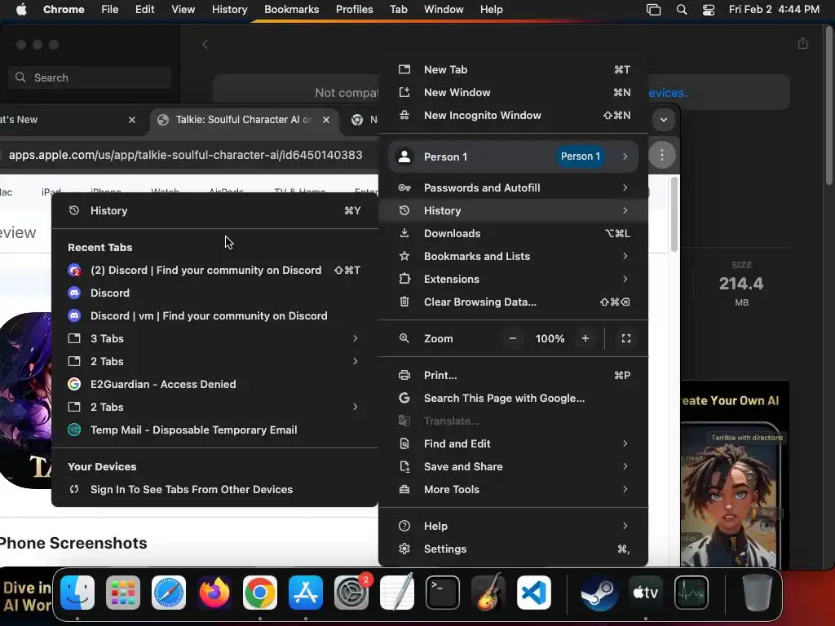Open Spotlight search in menu bar
The height and width of the screenshot is (626, 835).
pyautogui.click(x=682, y=10)
